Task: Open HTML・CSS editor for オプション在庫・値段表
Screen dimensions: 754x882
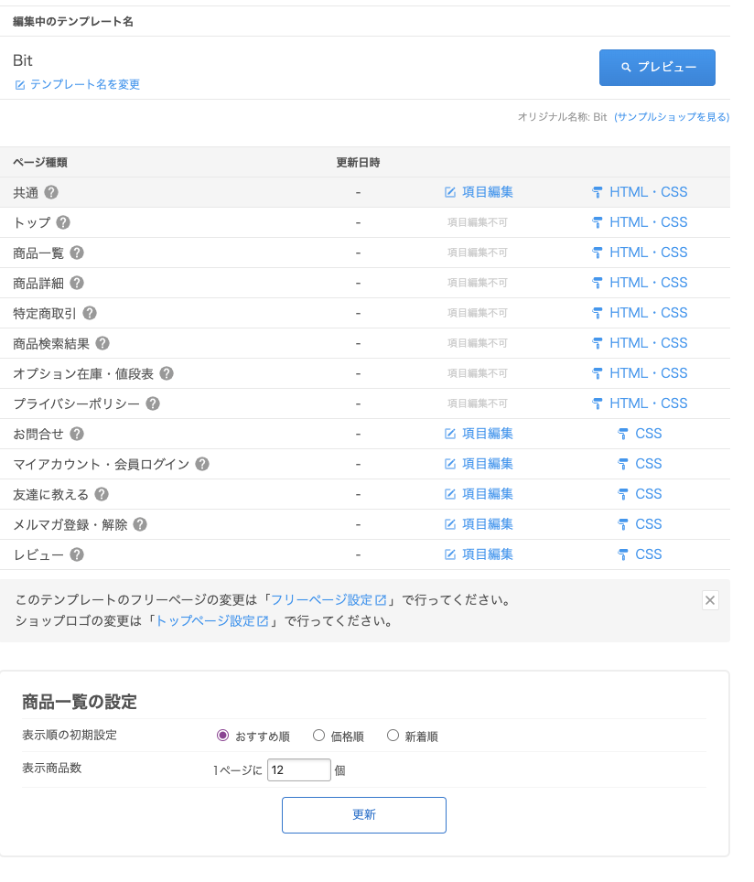Action: click(640, 373)
